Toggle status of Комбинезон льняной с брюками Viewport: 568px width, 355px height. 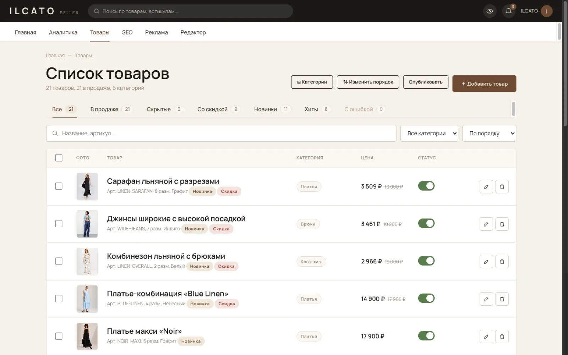point(426,261)
